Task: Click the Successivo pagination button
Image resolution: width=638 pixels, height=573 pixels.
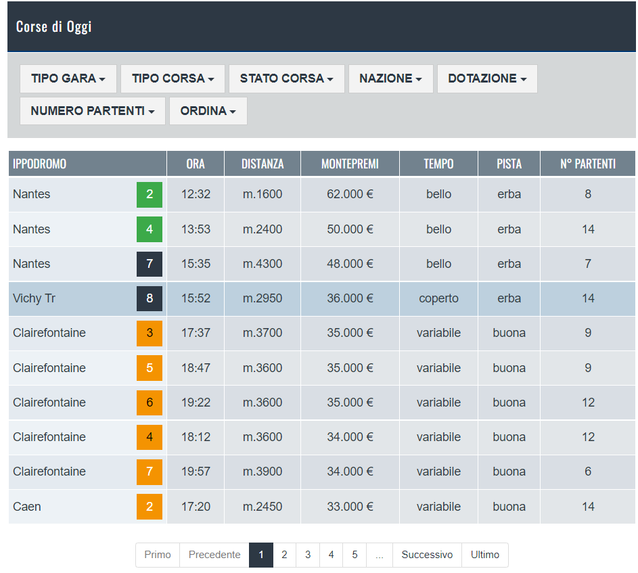Action: coord(427,555)
